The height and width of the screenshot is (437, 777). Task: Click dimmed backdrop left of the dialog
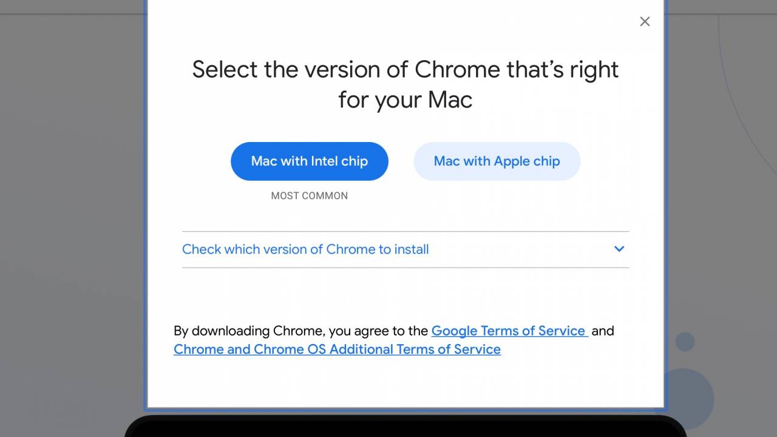point(73,218)
